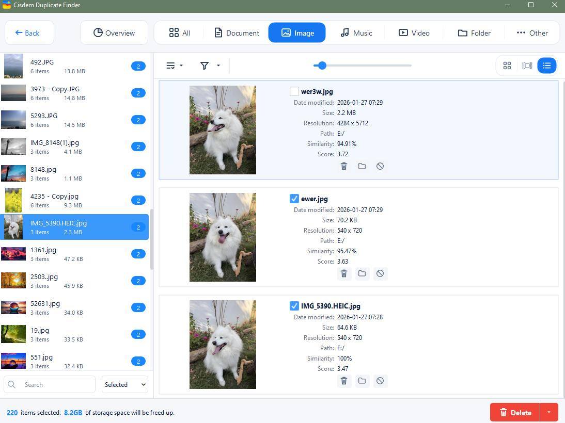
Task: Switch to grid thumbnail view
Action: (x=507, y=66)
